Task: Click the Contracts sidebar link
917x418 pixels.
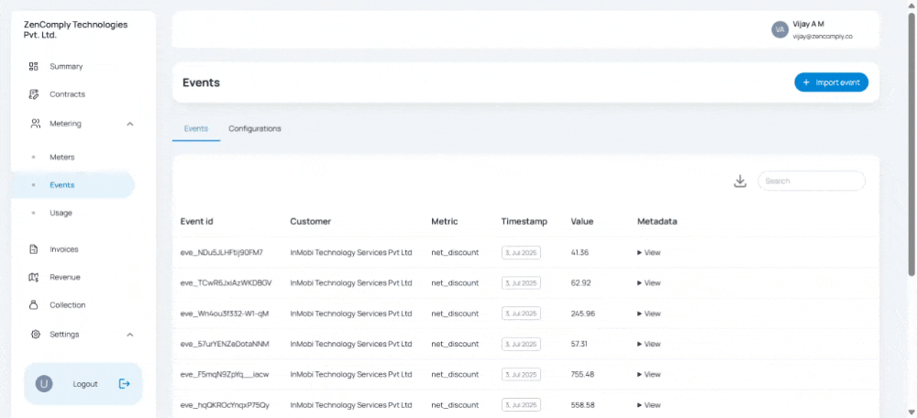Action: (x=67, y=94)
